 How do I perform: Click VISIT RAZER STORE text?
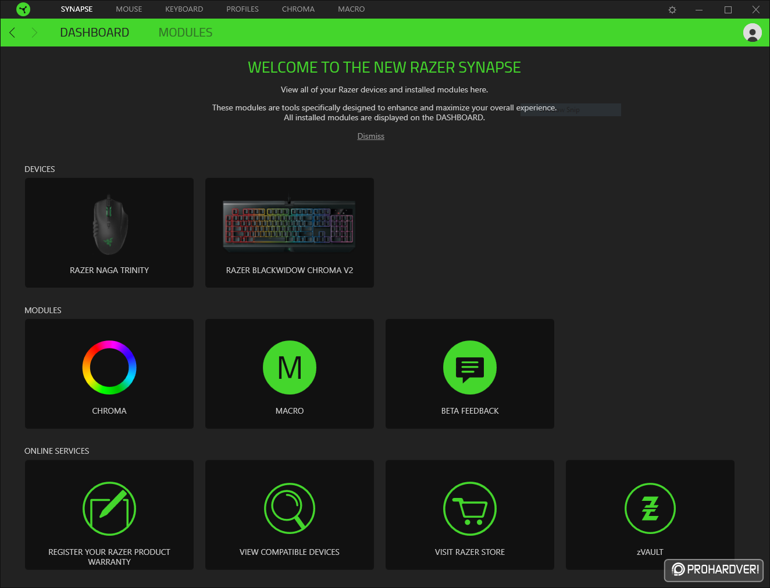(470, 552)
